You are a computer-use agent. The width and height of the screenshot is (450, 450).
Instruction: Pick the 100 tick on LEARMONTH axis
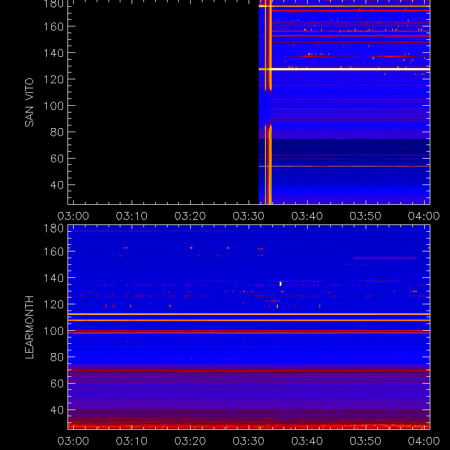(53, 331)
